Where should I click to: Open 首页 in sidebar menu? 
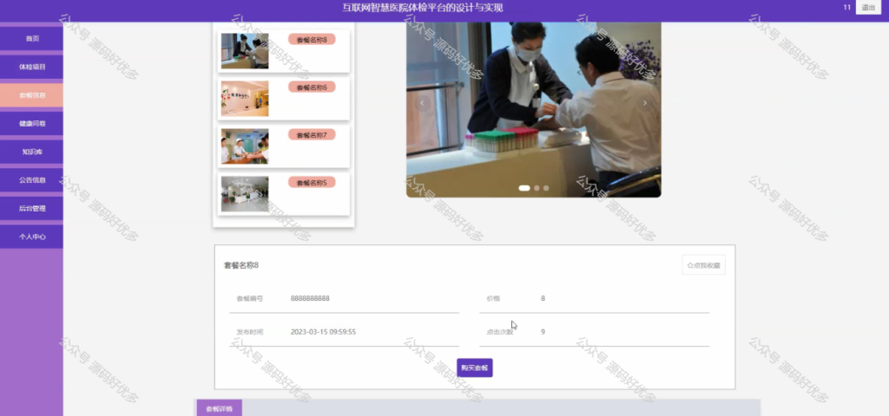point(32,38)
